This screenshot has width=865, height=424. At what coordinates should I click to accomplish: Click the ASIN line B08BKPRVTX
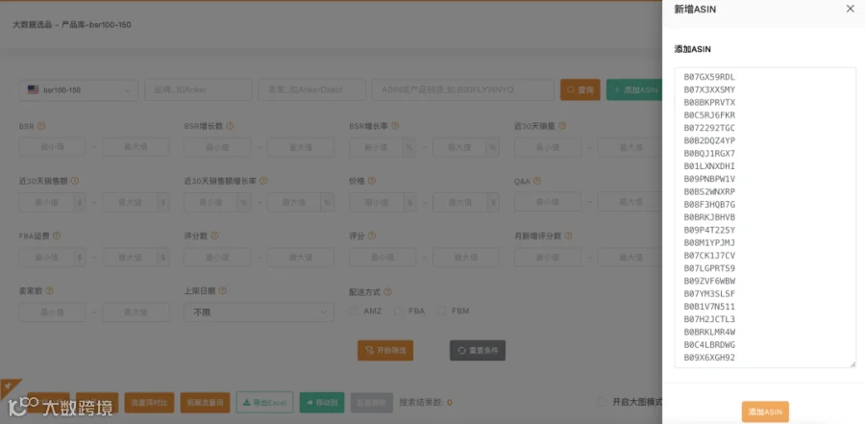click(709, 103)
